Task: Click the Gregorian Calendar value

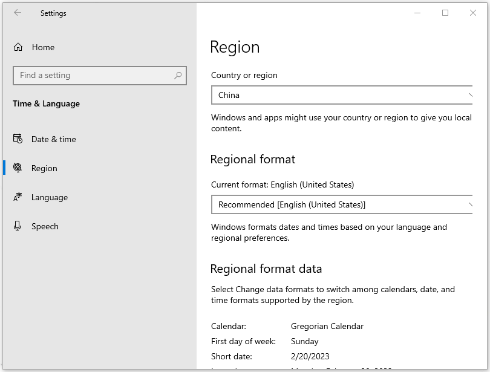Action: click(327, 326)
